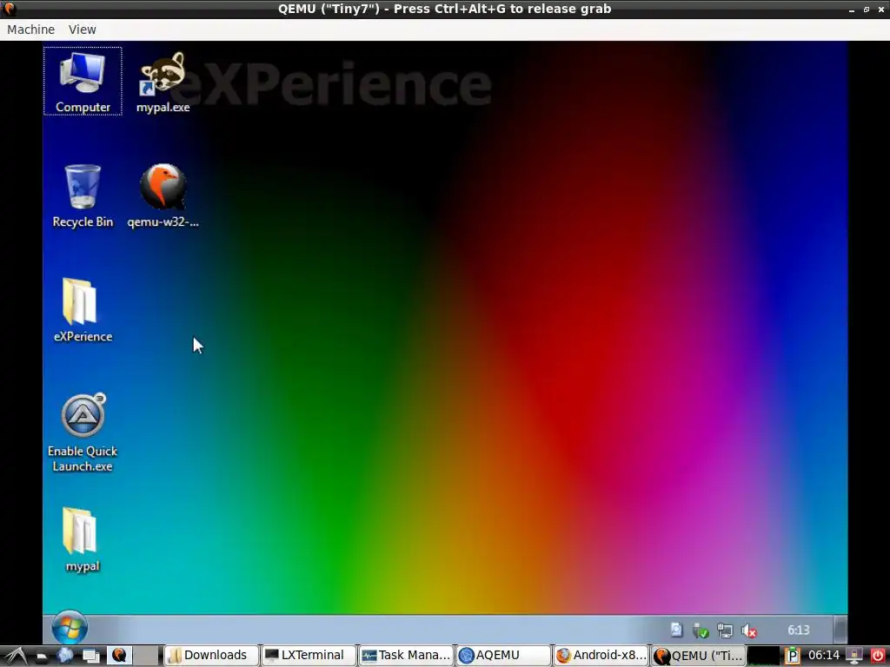Select the eXPerience folder icon
890x667 pixels.
[83, 310]
